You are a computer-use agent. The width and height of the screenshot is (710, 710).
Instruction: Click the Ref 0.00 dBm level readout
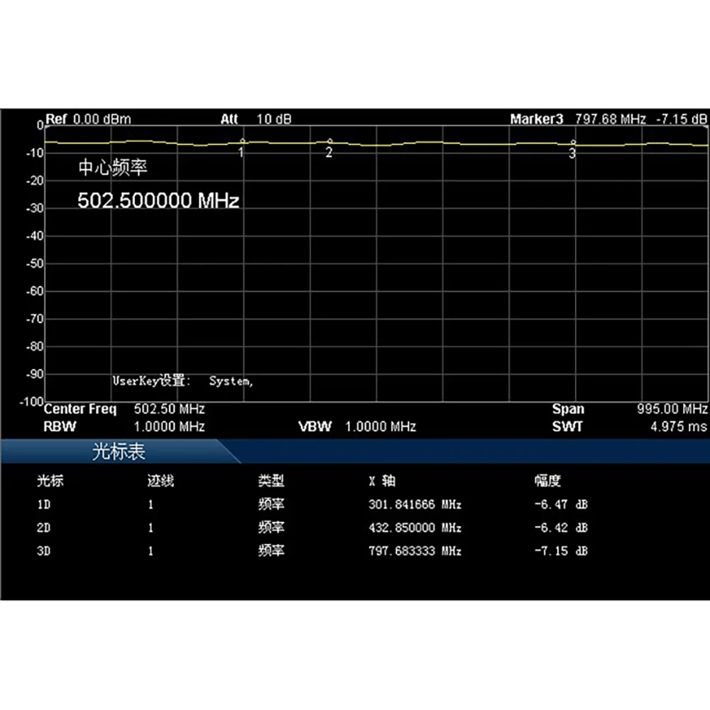pyautogui.click(x=88, y=119)
